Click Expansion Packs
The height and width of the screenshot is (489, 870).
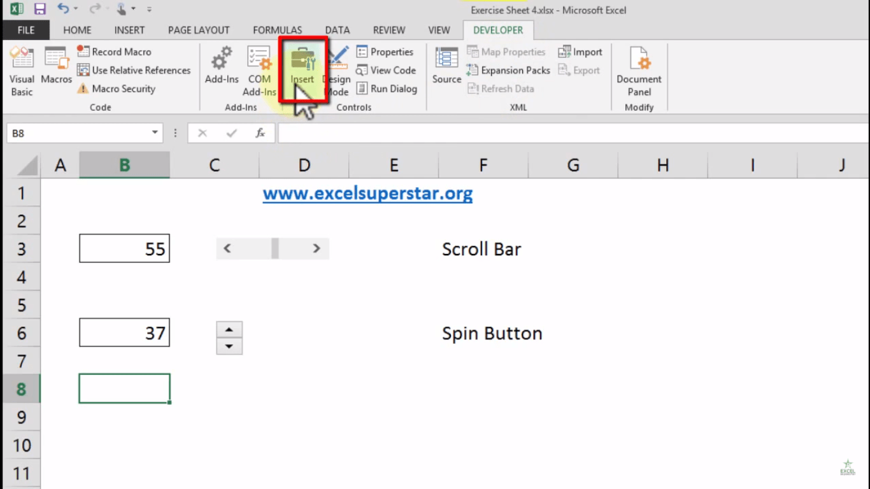[x=508, y=70]
